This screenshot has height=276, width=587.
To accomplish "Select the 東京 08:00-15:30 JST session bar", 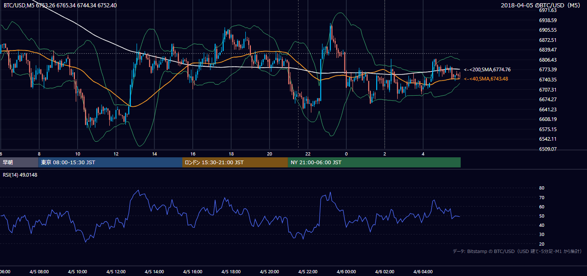I will tap(111, 162).
